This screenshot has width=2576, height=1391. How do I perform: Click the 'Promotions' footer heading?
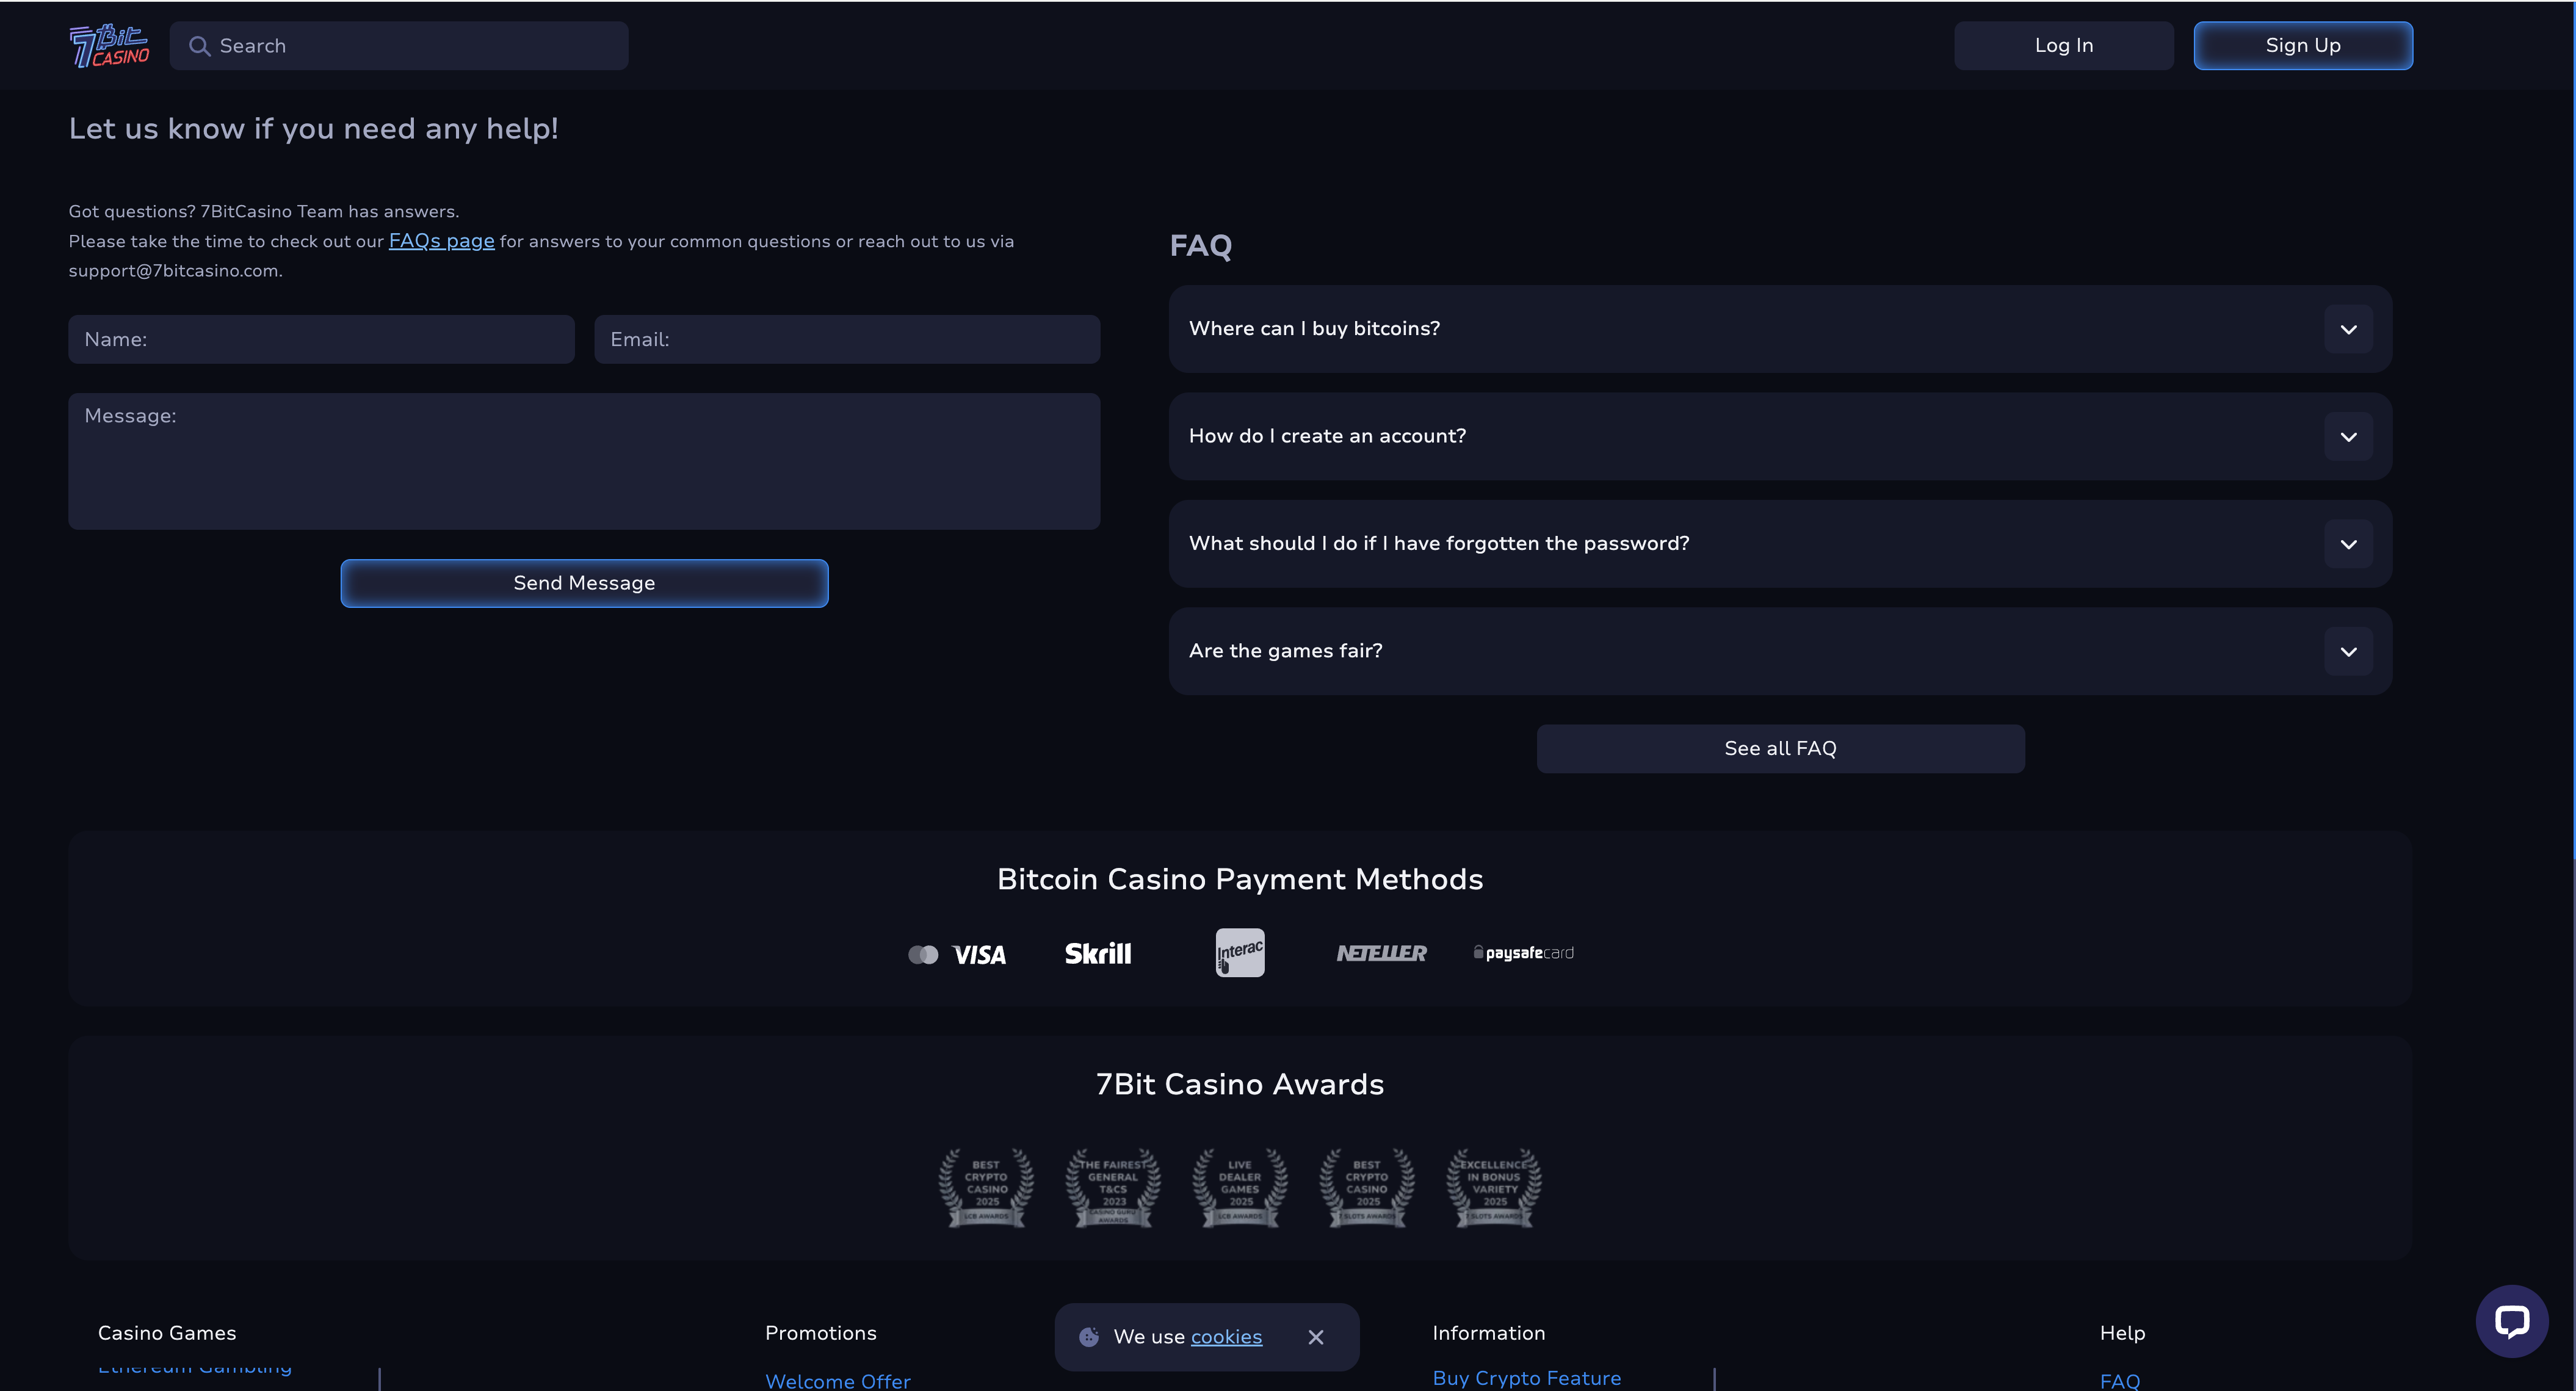tap(821, 1333)
